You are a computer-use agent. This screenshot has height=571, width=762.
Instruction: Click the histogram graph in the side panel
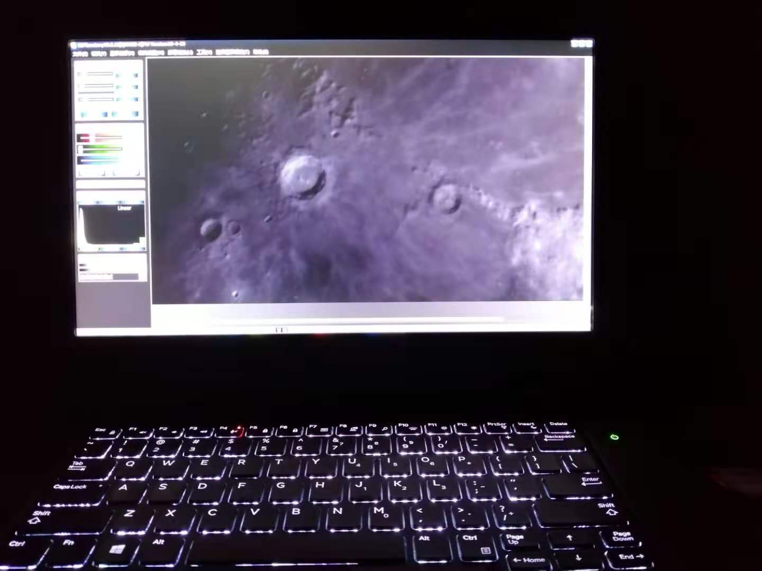pyautogui.click(x=111, y=225)
